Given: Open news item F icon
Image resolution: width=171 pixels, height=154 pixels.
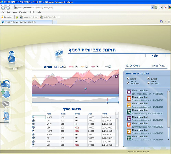Looking at the screenshot, I should [129, 125].
